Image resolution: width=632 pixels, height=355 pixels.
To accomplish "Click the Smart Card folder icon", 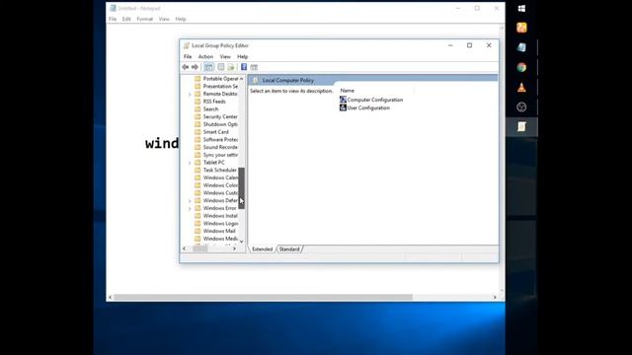I will (197, 132).
